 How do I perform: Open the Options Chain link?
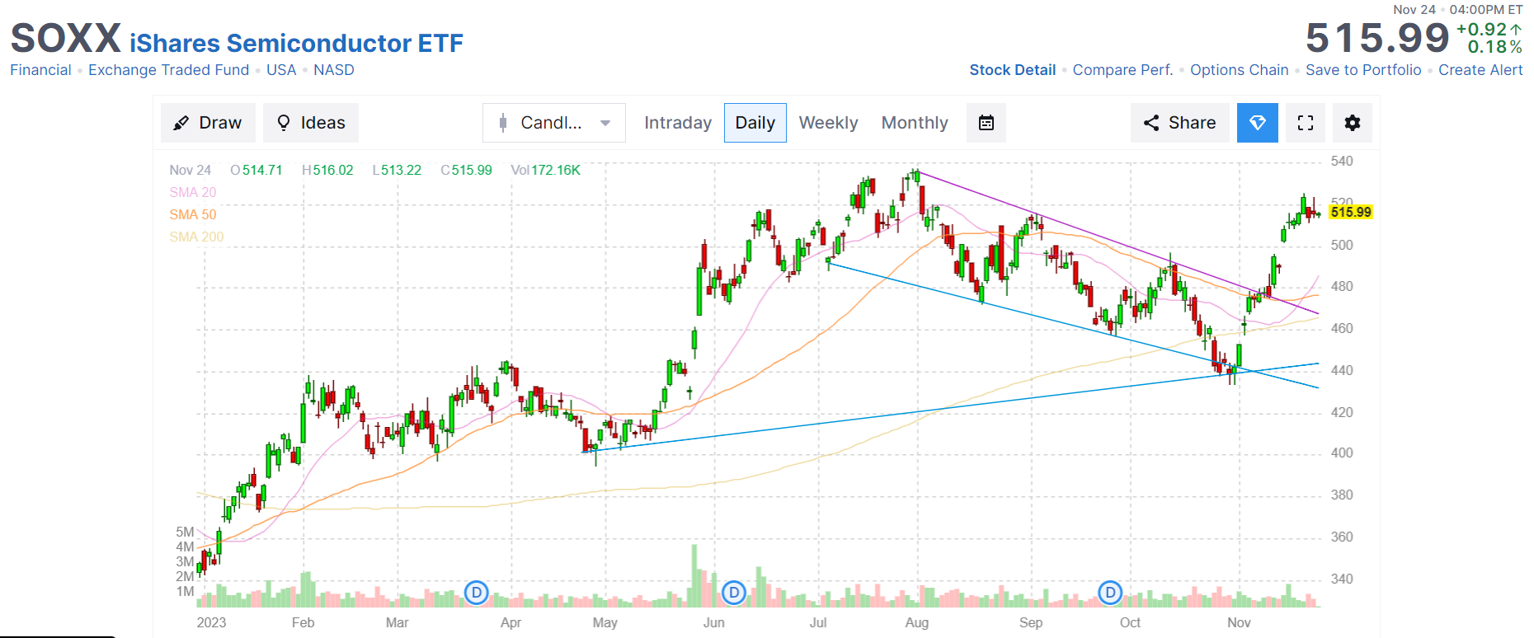pos(1240,70)
